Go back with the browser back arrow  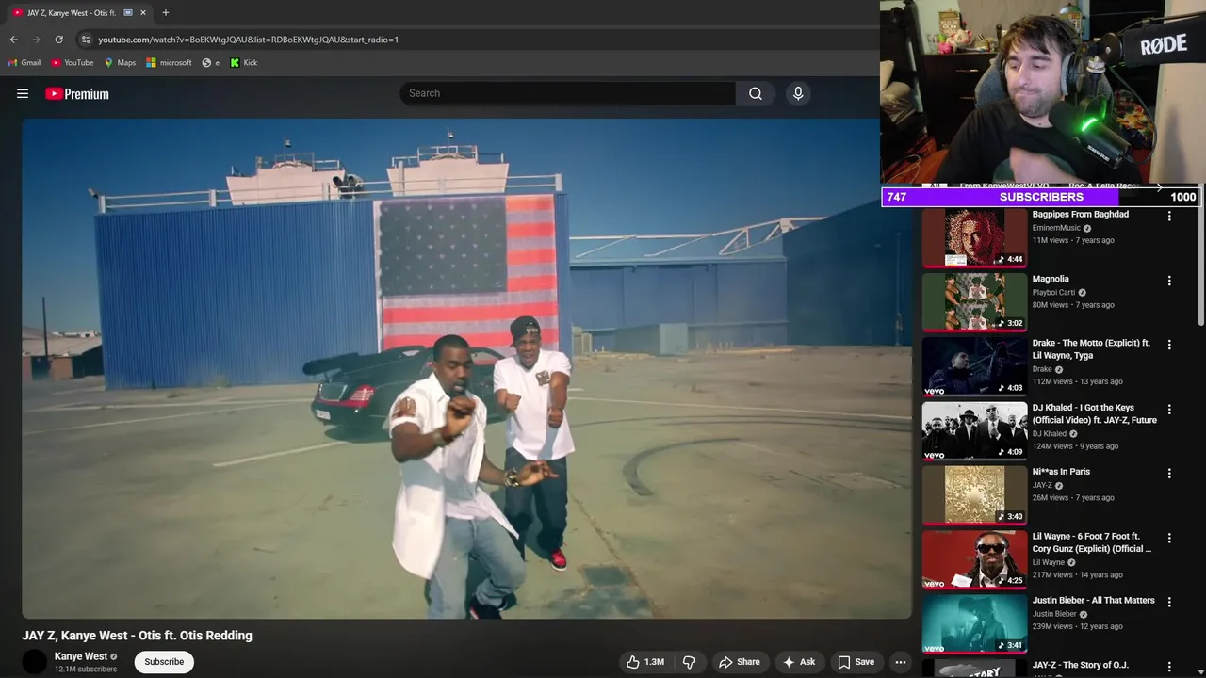pyautogui.click(x=13, y=40)
